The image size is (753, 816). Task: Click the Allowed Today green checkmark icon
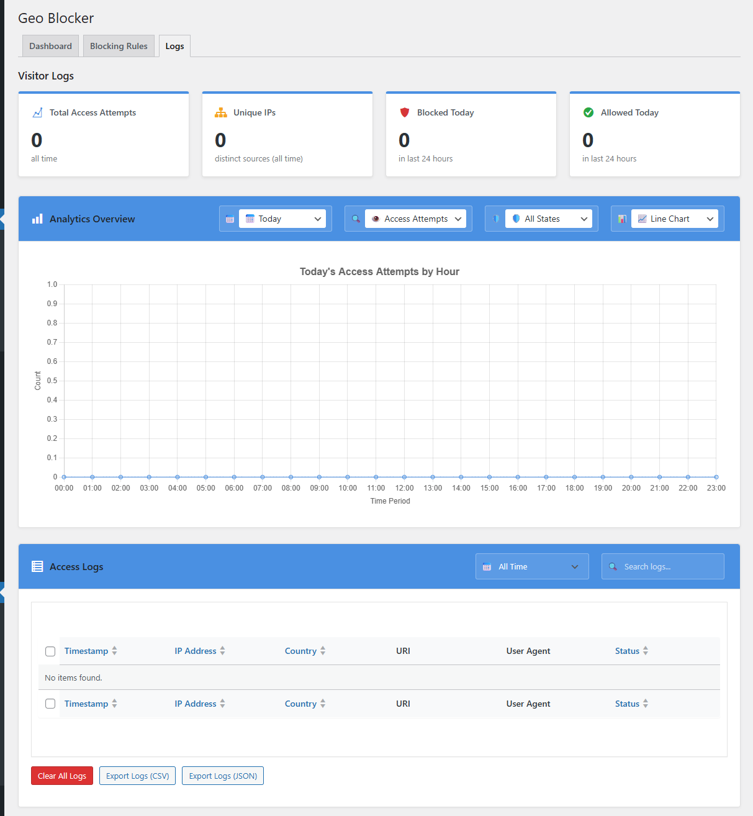(588, 112)
